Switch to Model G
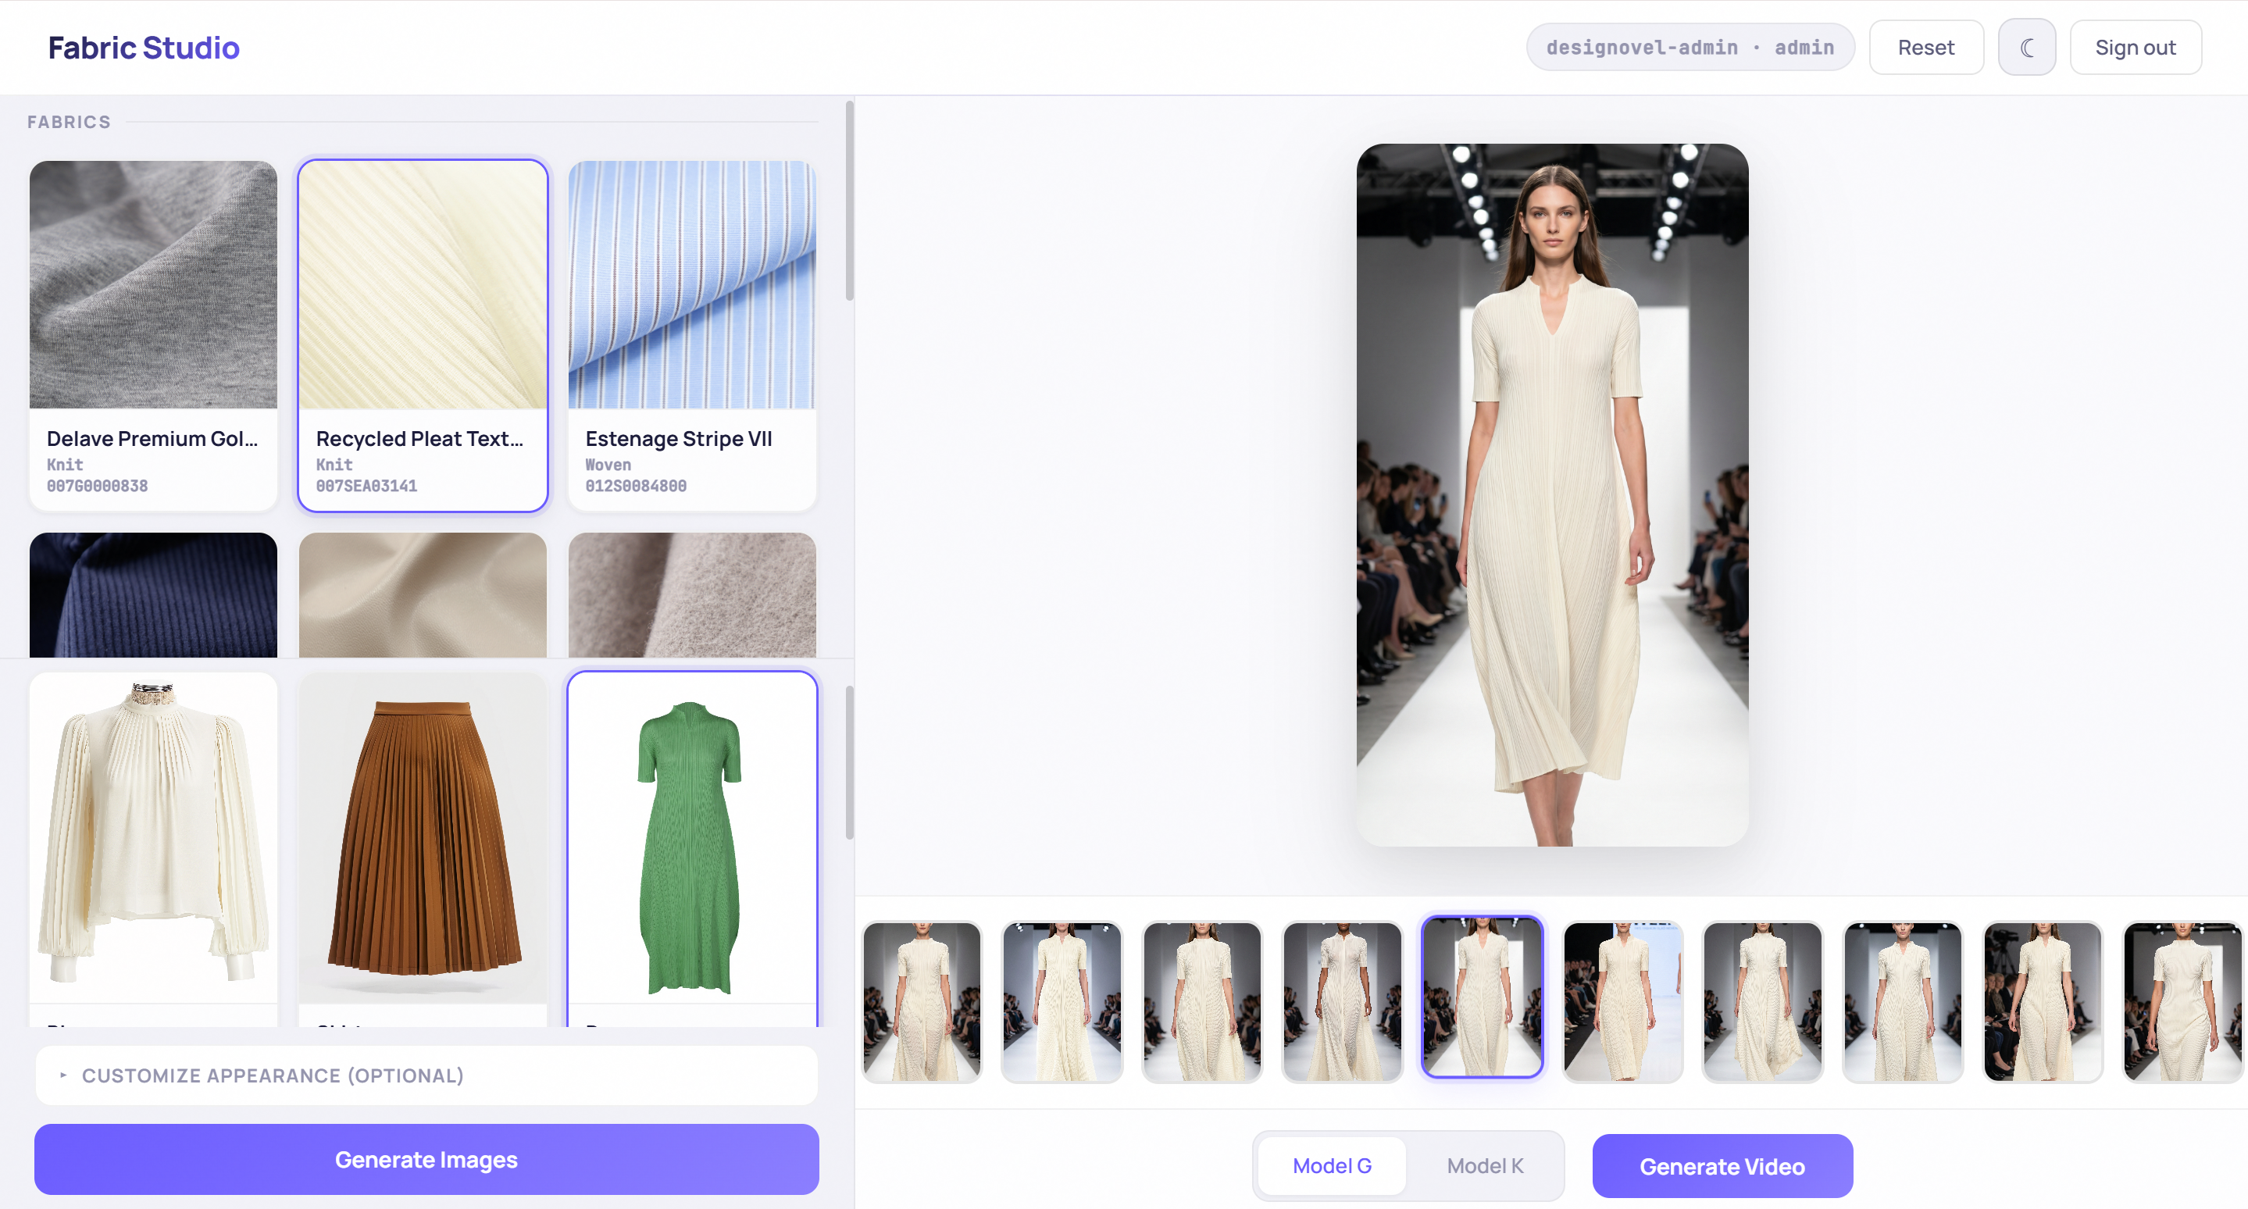The height and width of the screenshot is (1209, 2248). coord(1332,1165)
